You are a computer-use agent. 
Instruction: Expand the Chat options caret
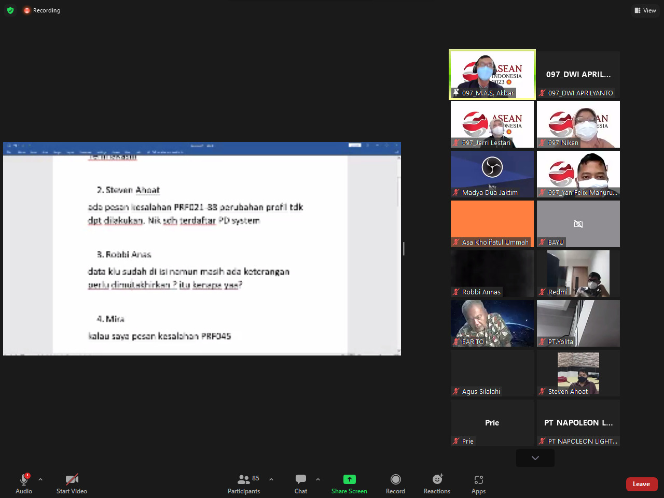pos(318,479)
